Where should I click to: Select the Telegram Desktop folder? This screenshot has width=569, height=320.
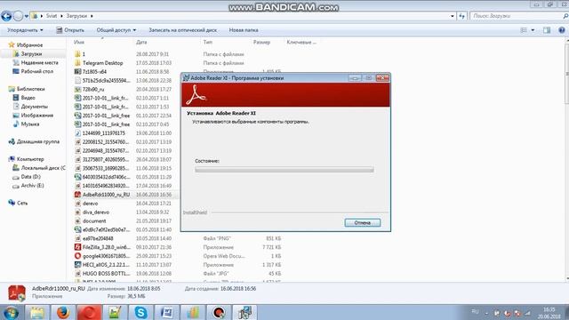[99, 63]
